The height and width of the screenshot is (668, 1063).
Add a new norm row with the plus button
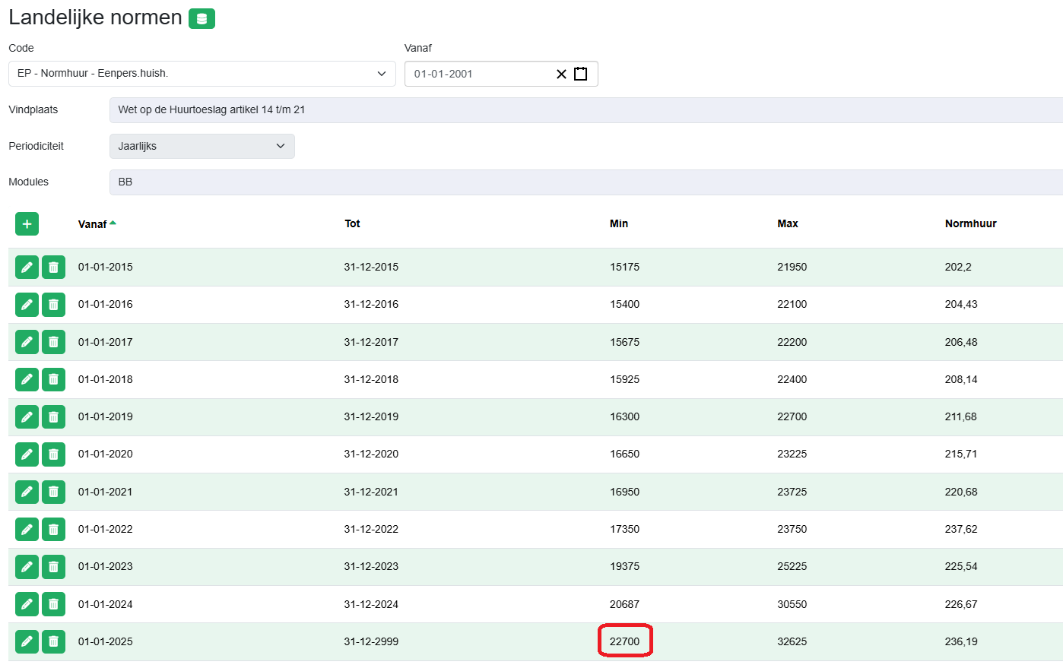pyautogui.click(x=27, y=224)
